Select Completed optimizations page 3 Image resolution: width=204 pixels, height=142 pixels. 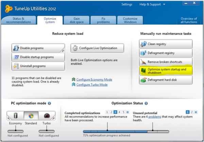point(115,112)
